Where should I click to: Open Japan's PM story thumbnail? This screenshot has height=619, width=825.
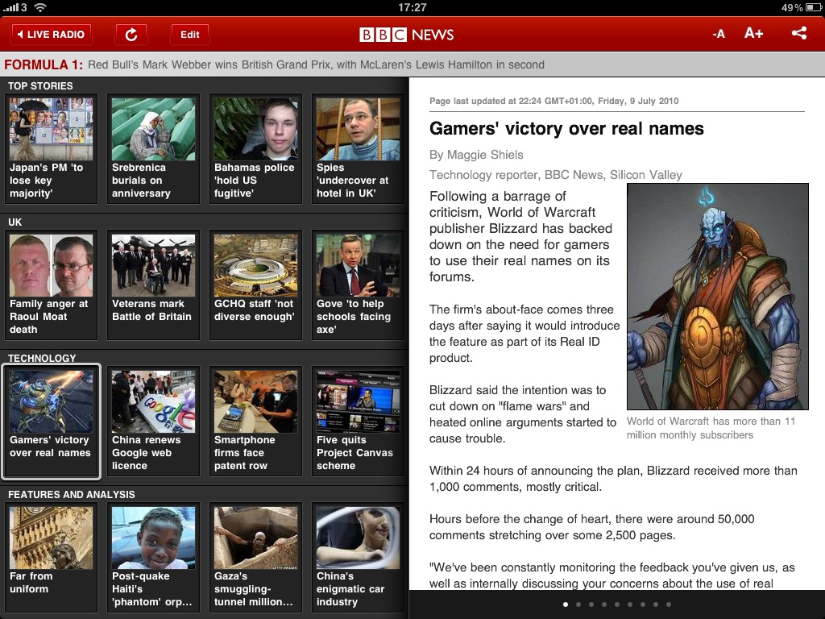tap(51, 148)
